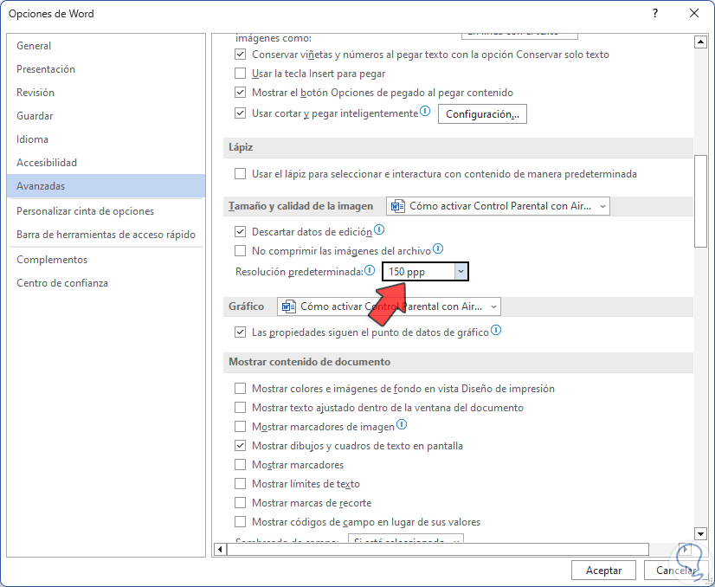This screenshot has width=715, height=587.
Task: Open Complementos category
Action: point(106,260)
